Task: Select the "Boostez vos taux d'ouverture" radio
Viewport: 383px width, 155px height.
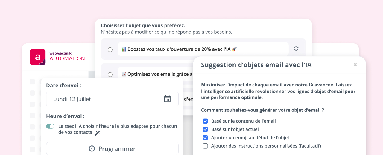Action: (x=110, y=49)
